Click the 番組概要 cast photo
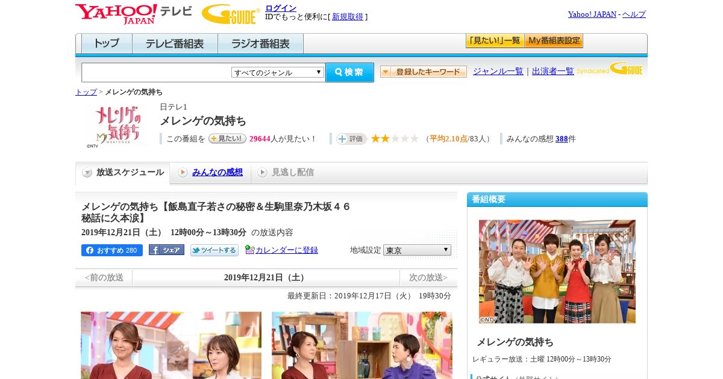Screen dimensions: 723x379 (557, 271)
